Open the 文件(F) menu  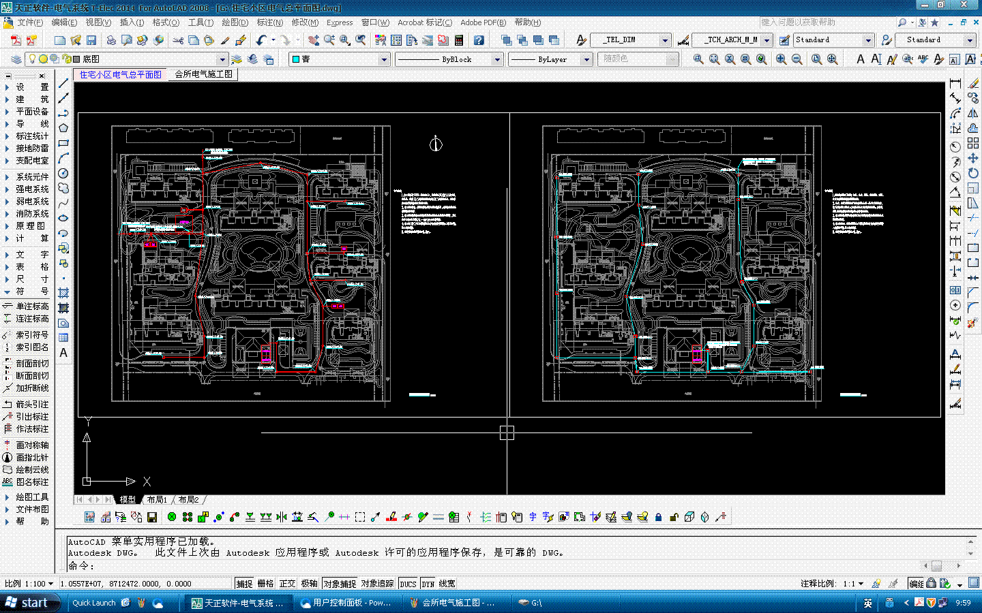point(30,22)
